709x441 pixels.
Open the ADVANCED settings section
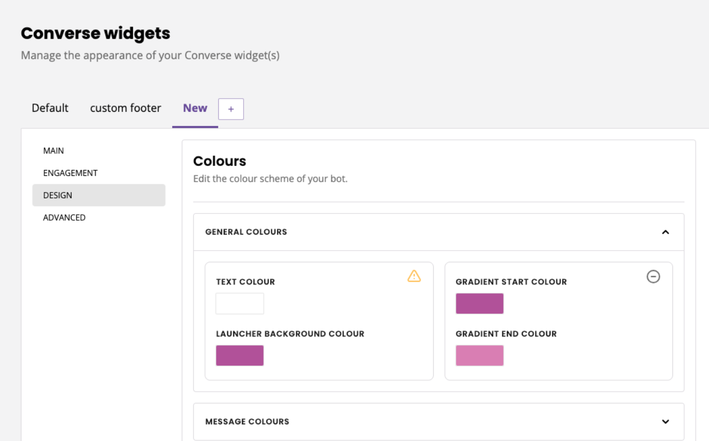click(x=99, y=217)
